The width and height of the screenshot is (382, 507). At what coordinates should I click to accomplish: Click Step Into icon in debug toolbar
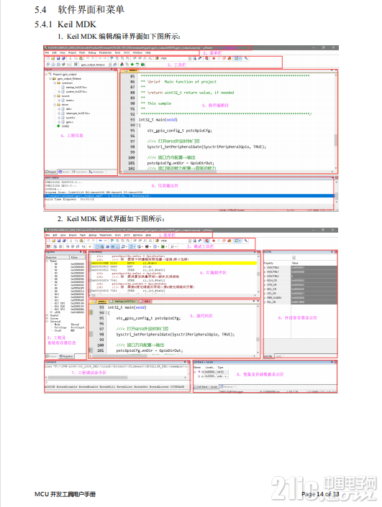tap(68, 247)
